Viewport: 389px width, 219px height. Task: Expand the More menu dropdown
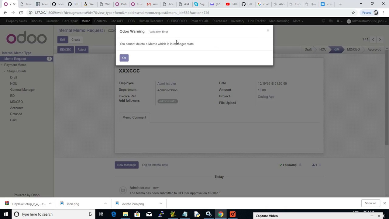coord(298,21)
